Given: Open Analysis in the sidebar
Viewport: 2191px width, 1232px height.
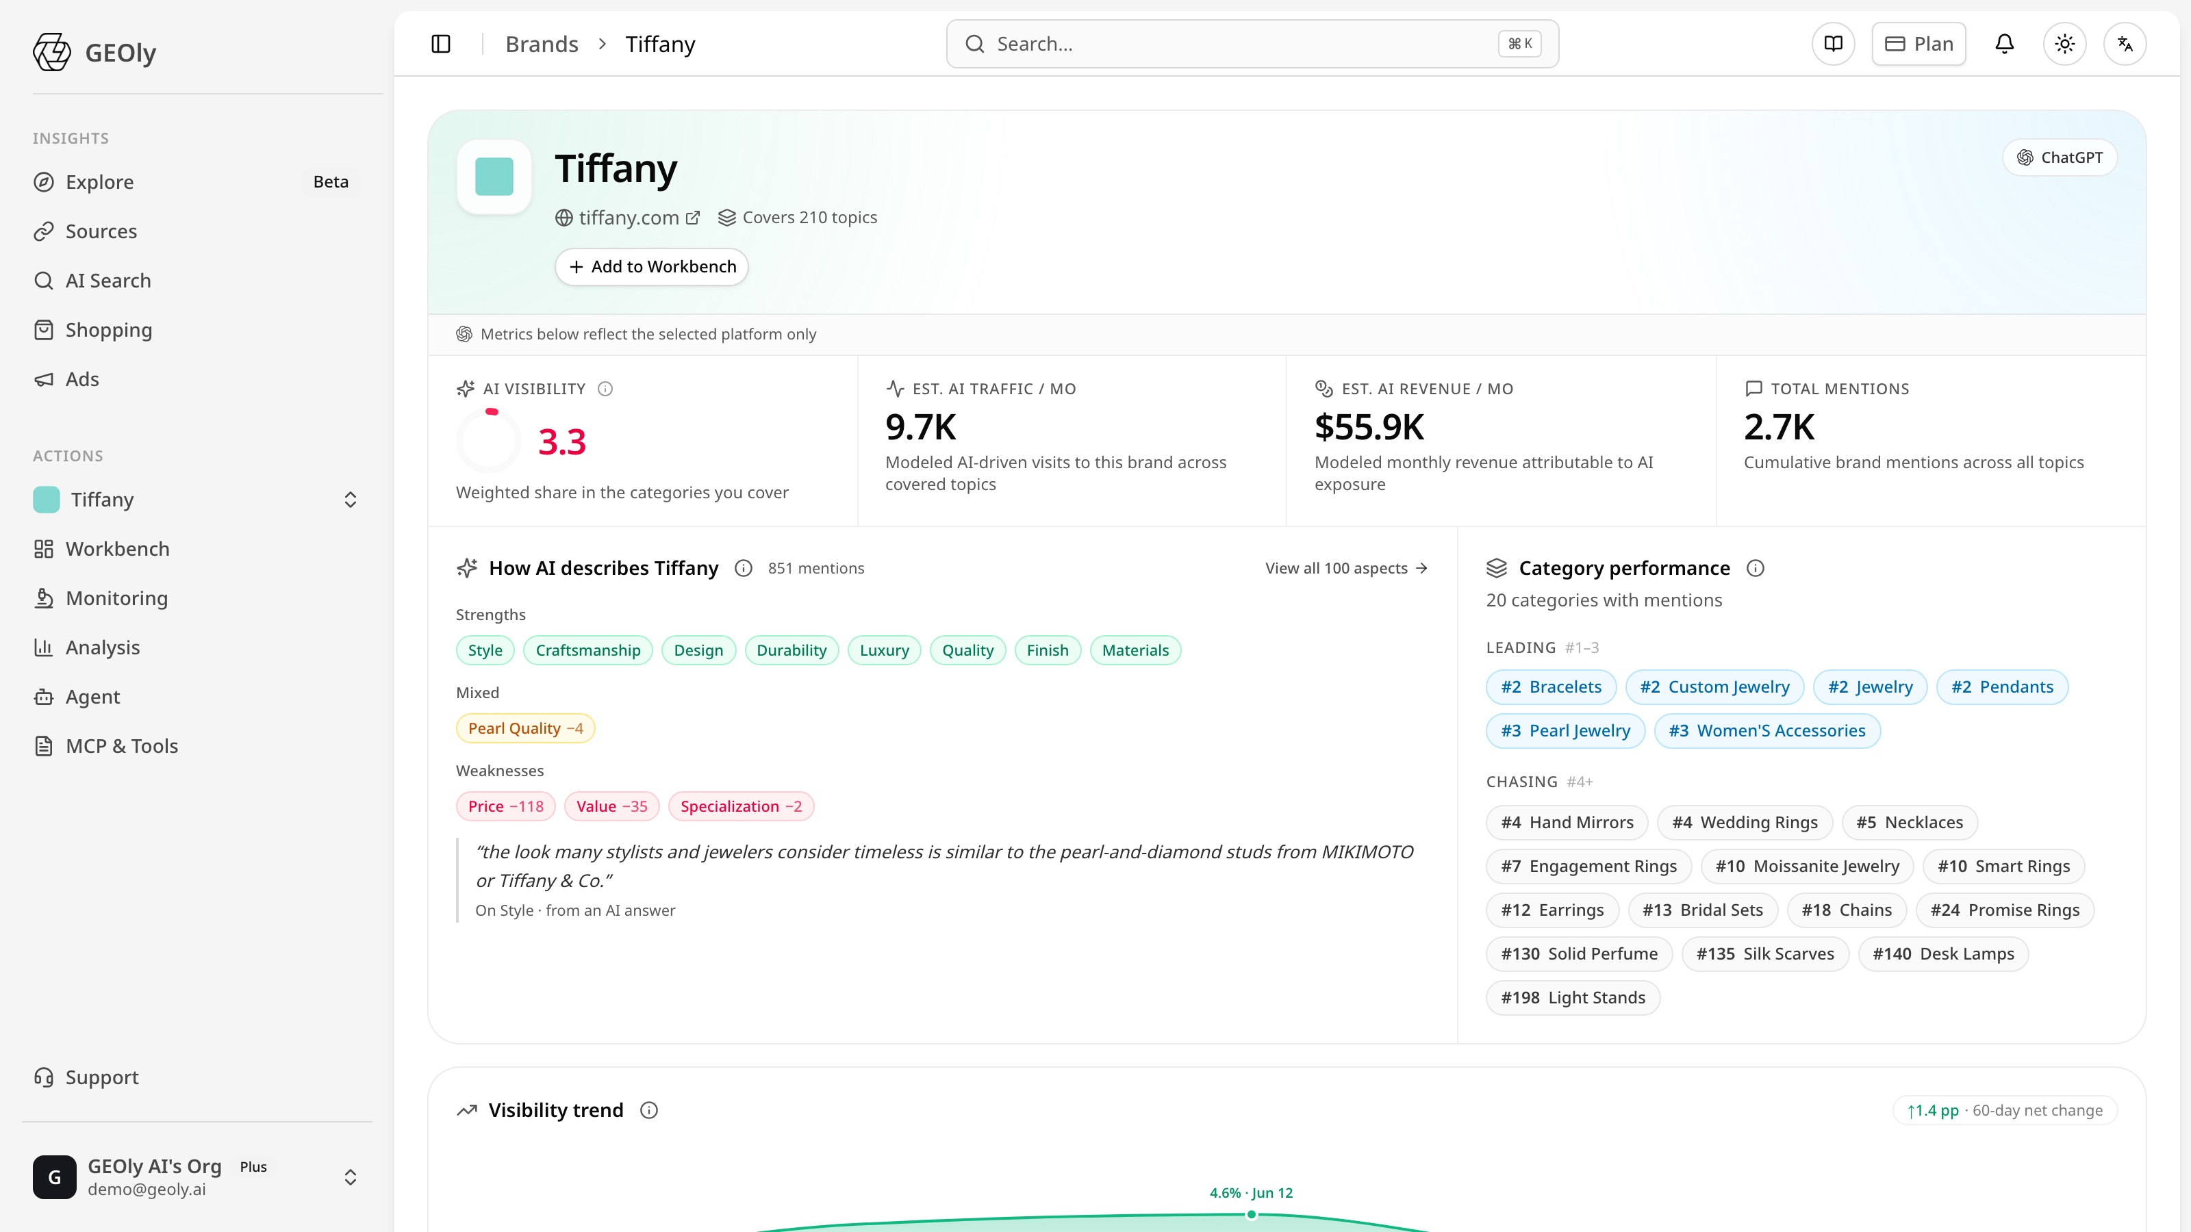Looking at the screenshot, I should point(197,648).
